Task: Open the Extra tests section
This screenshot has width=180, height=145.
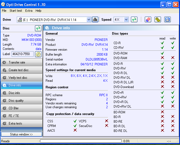Action: pyautogui.click(x=22, y=123)
